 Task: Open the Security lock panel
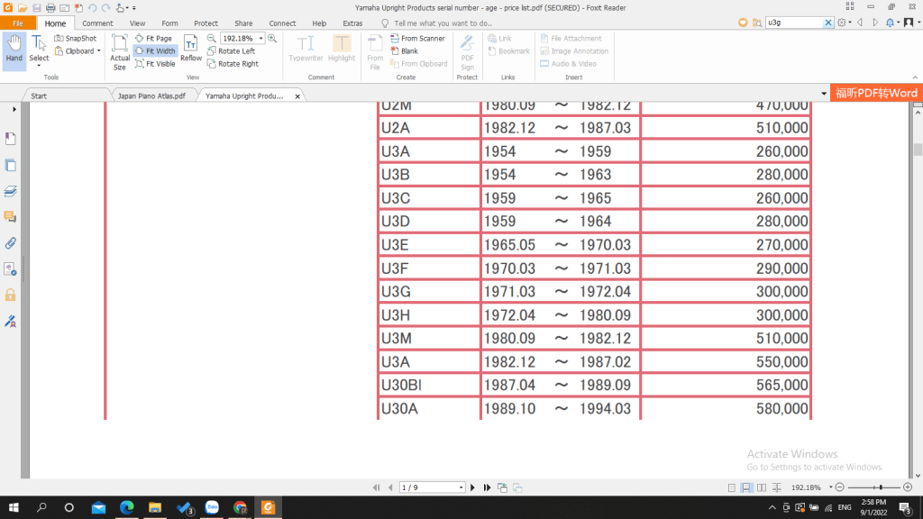click(x=11, y=295)
